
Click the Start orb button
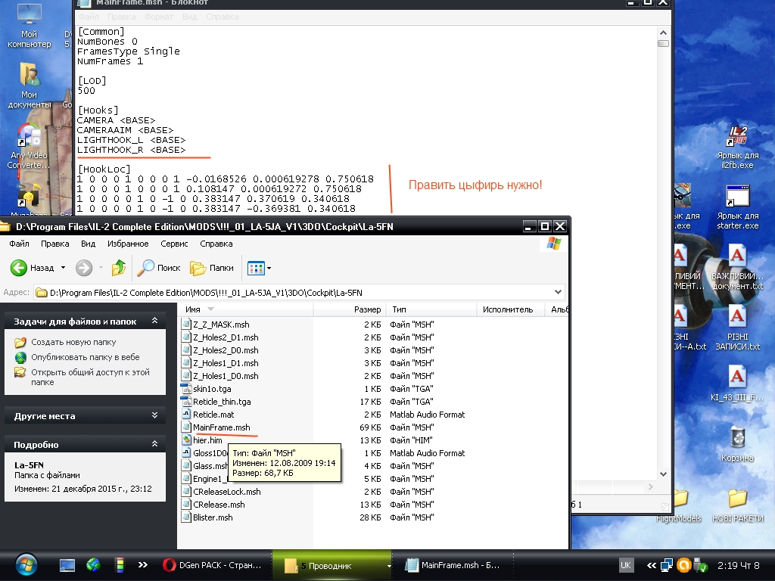coord(25,564)
